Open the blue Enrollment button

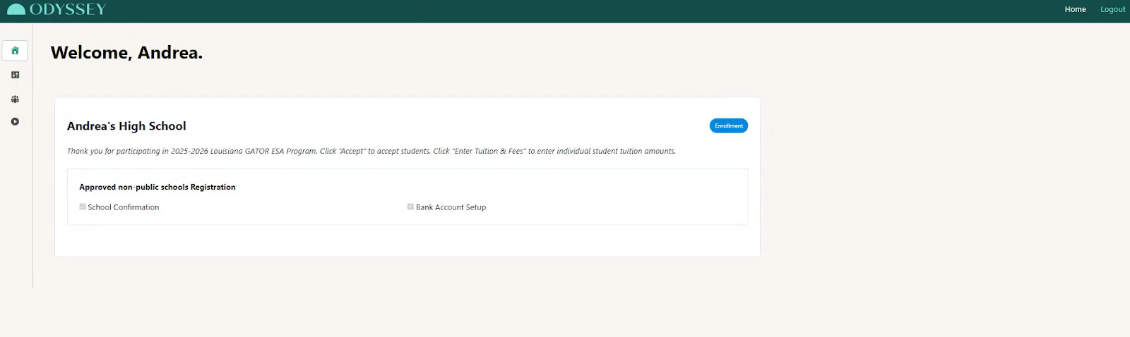click(728, 125)
